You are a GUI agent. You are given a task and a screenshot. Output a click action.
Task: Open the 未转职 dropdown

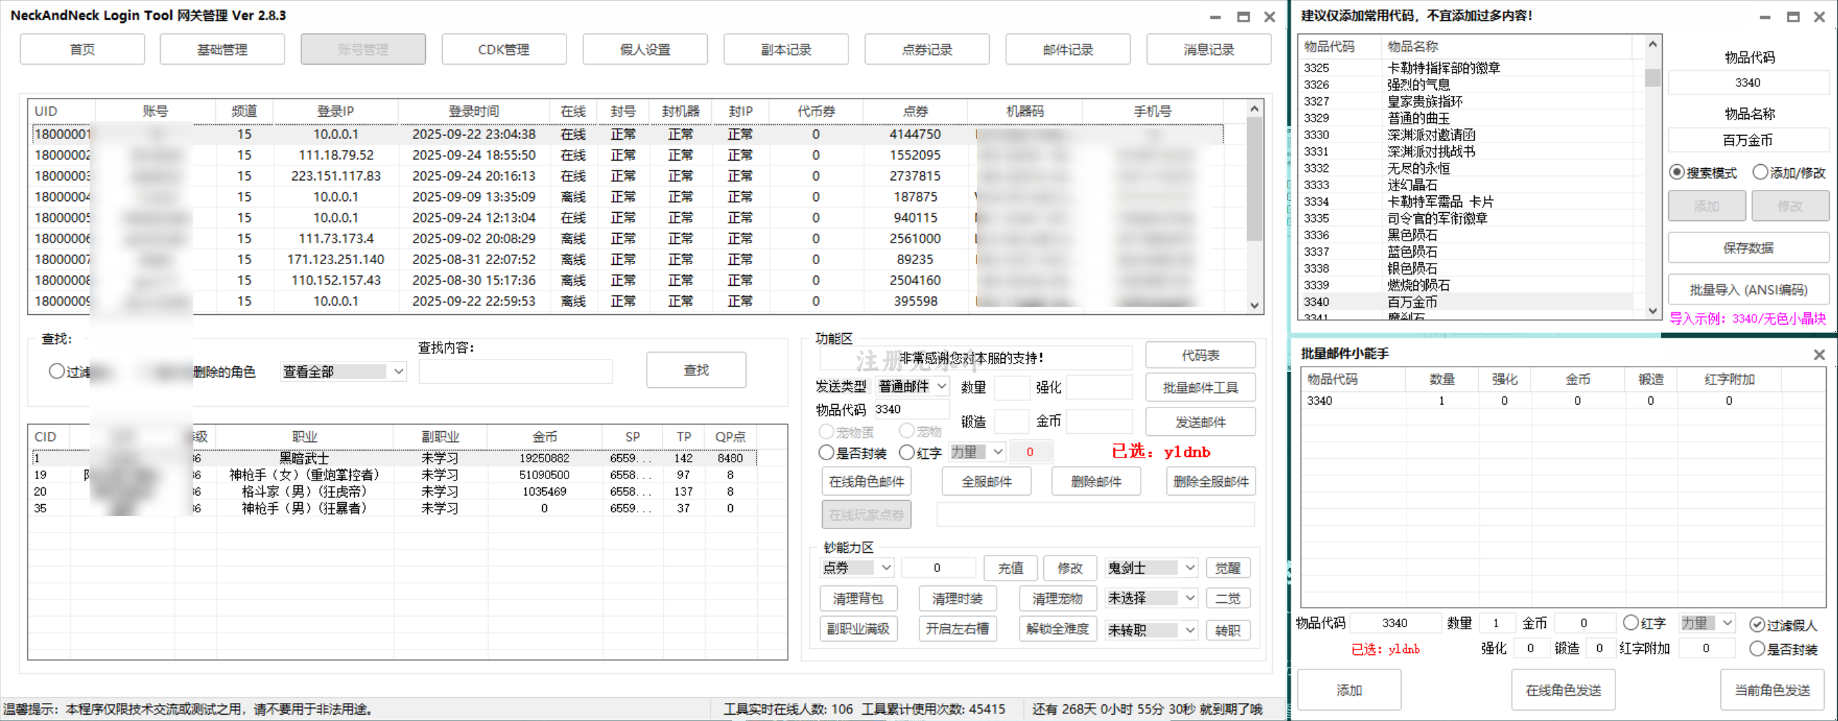[x=1151, y=631]
